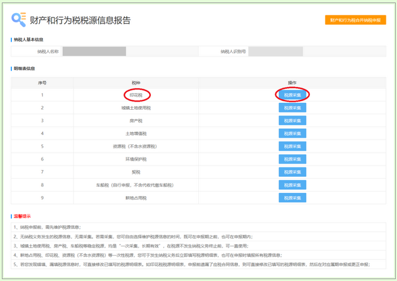Select 税源采集 in 土地增值税 row
The width and height of the screenshot is (397, 281).
tap(292, 133)
